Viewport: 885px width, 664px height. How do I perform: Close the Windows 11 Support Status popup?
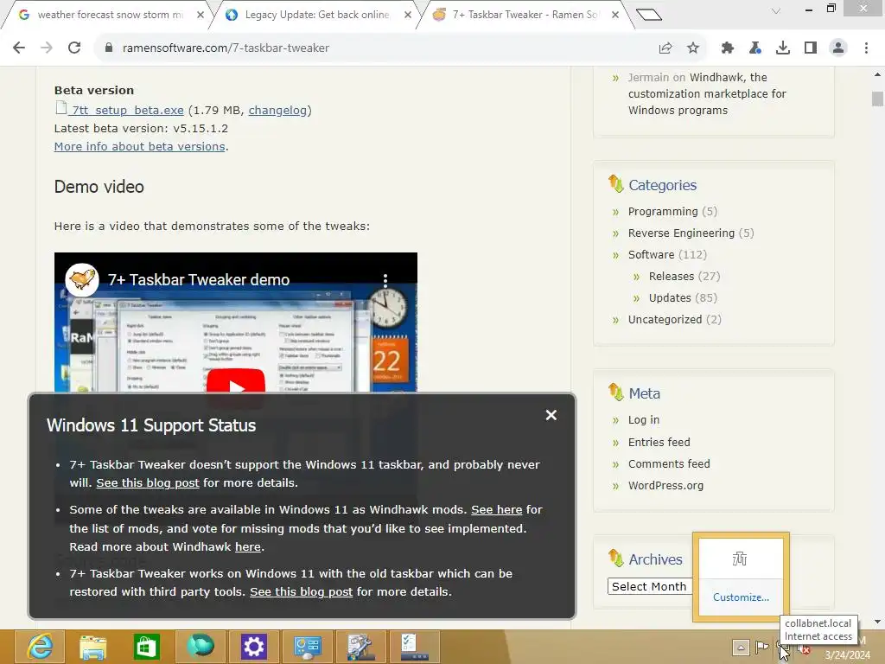click(551, 416)
